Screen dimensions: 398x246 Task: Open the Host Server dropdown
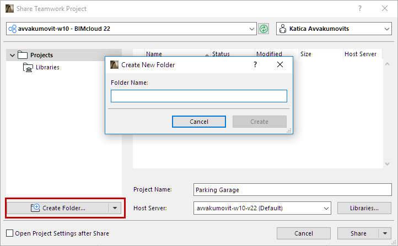click(x=326, y=208)
